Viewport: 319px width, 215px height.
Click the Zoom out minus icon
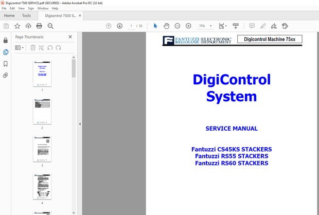(x=177, y=26)
